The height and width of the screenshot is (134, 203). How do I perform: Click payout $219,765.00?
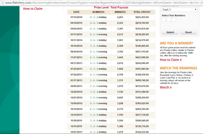click(142, 23)
